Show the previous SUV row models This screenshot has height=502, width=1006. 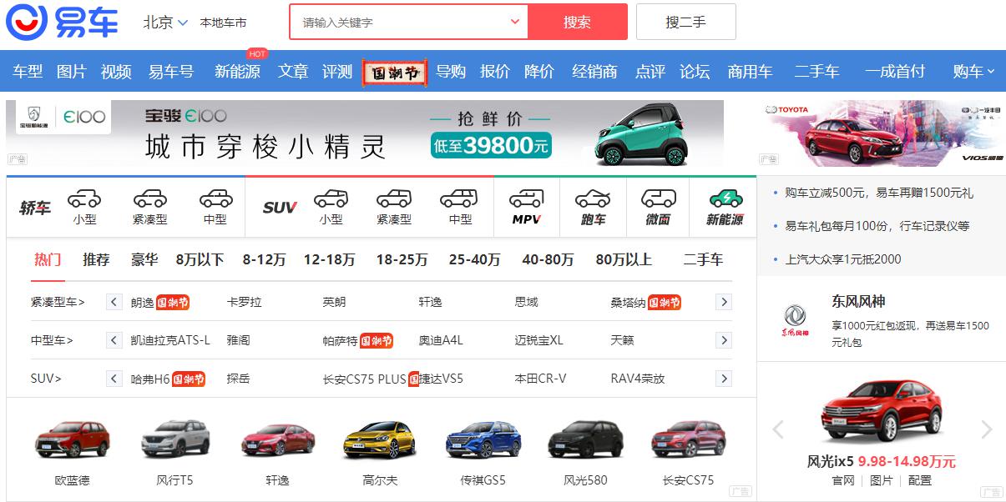coord(114,379)
